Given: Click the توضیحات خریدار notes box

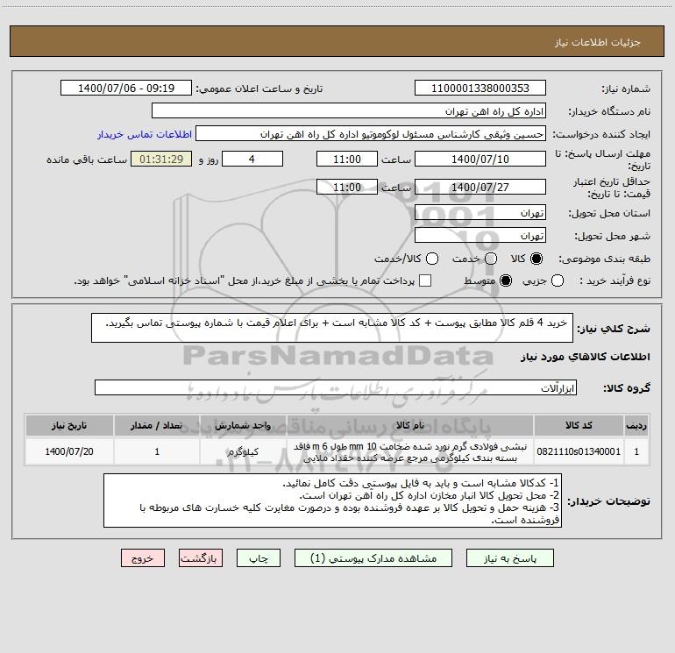Looking at the screenshot, I should pos(332,500).
